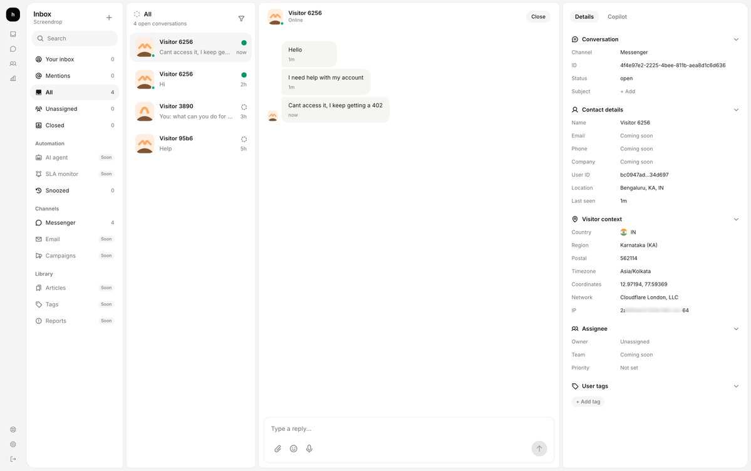Image resolution: width=751 pixels, height=471 pixels.
Task: Click the plus icon next to Inbox
Action: click(x=109, y=18)
